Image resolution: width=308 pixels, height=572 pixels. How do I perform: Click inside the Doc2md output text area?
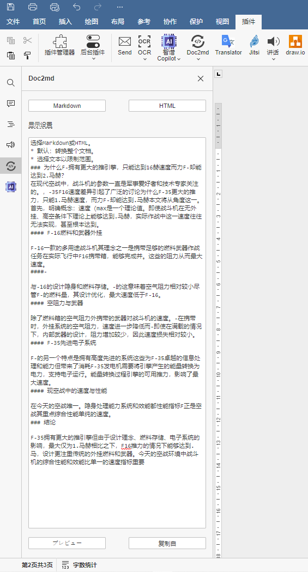117,333
